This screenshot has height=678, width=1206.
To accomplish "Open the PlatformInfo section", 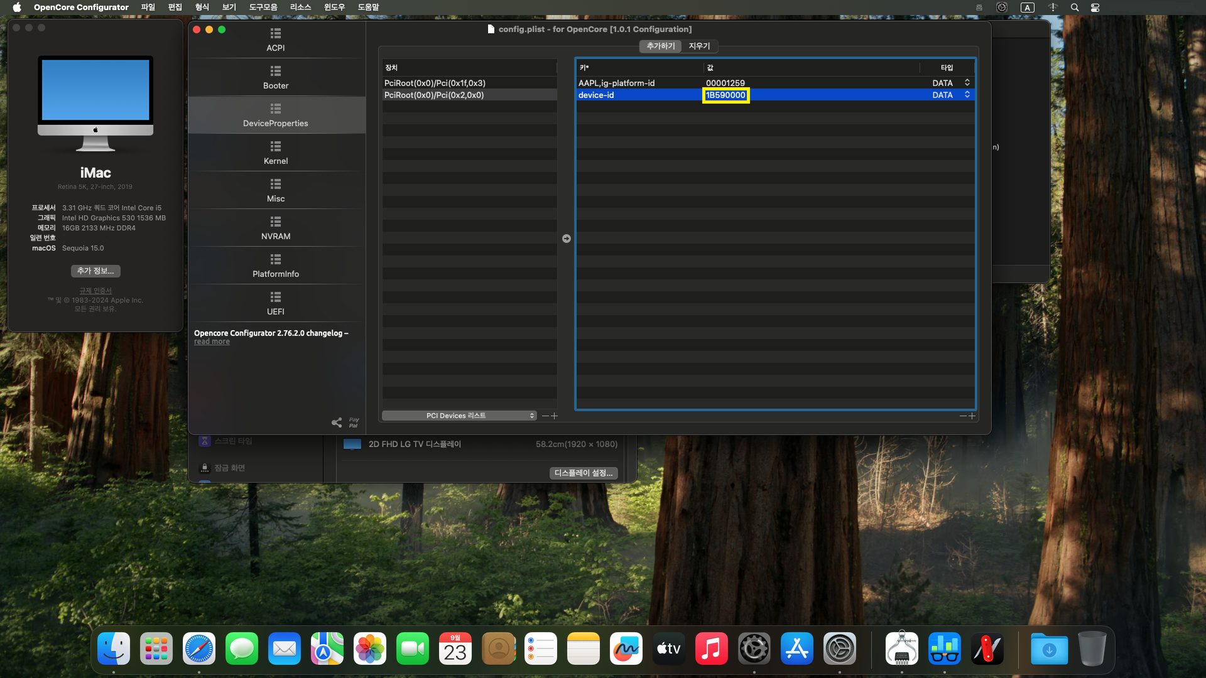I will (276, 266).
